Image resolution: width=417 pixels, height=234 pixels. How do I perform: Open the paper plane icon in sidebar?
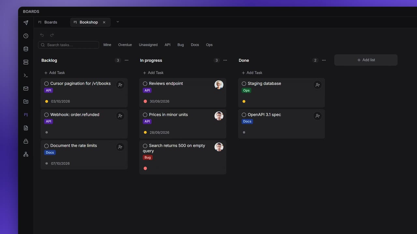coord(26,23)
